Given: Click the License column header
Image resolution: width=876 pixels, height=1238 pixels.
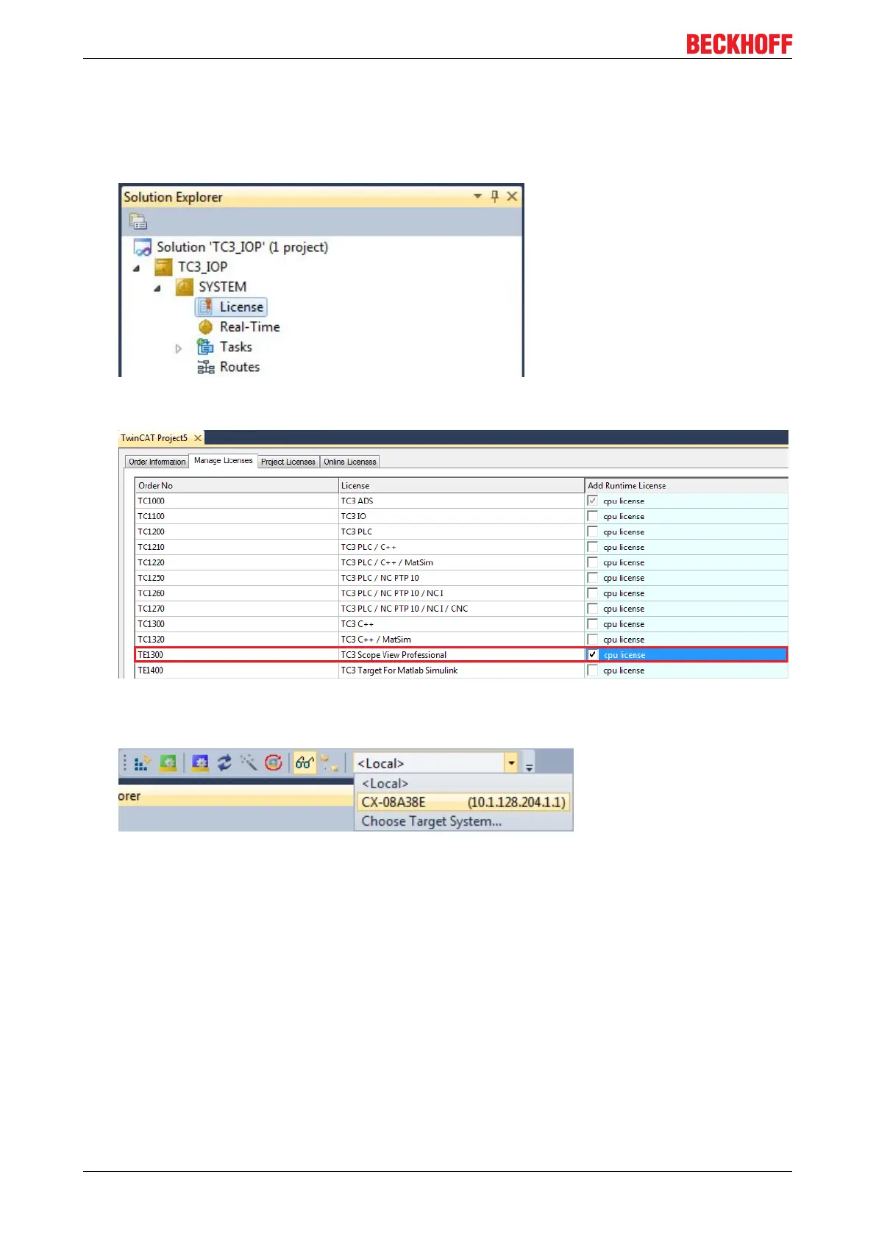Looking at the screenshot, I should point(461,485).
